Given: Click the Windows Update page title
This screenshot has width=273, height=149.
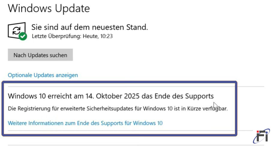Looking at the screenshot, I should (49, 8).
